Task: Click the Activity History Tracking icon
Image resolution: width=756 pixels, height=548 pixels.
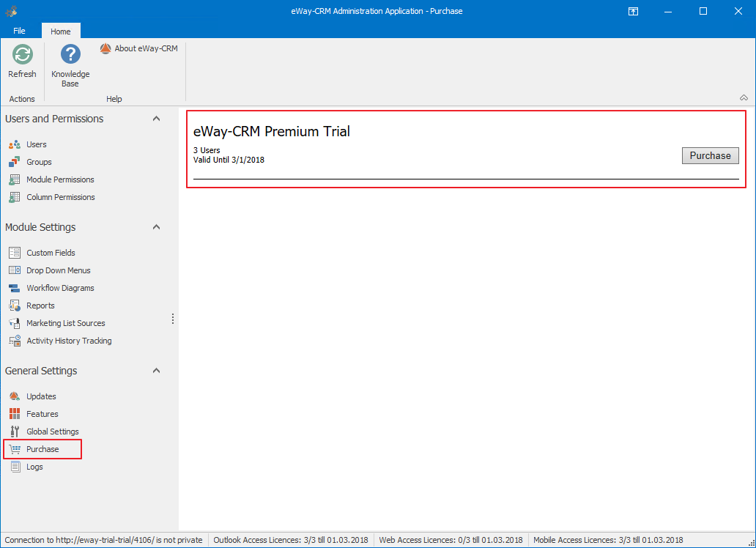Action: coord(15,341)
